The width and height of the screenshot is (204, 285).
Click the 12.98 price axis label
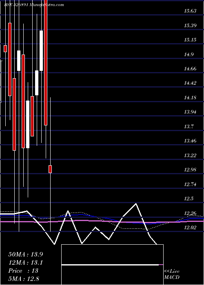coord(190,170)
